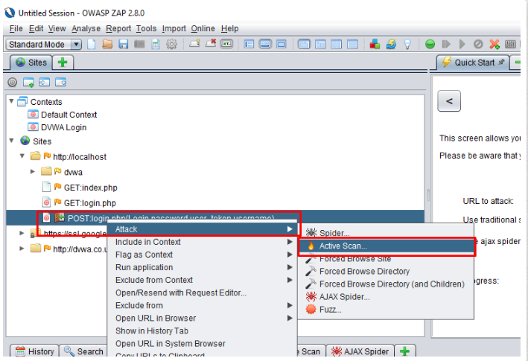Open the View menu

[57, 28]
